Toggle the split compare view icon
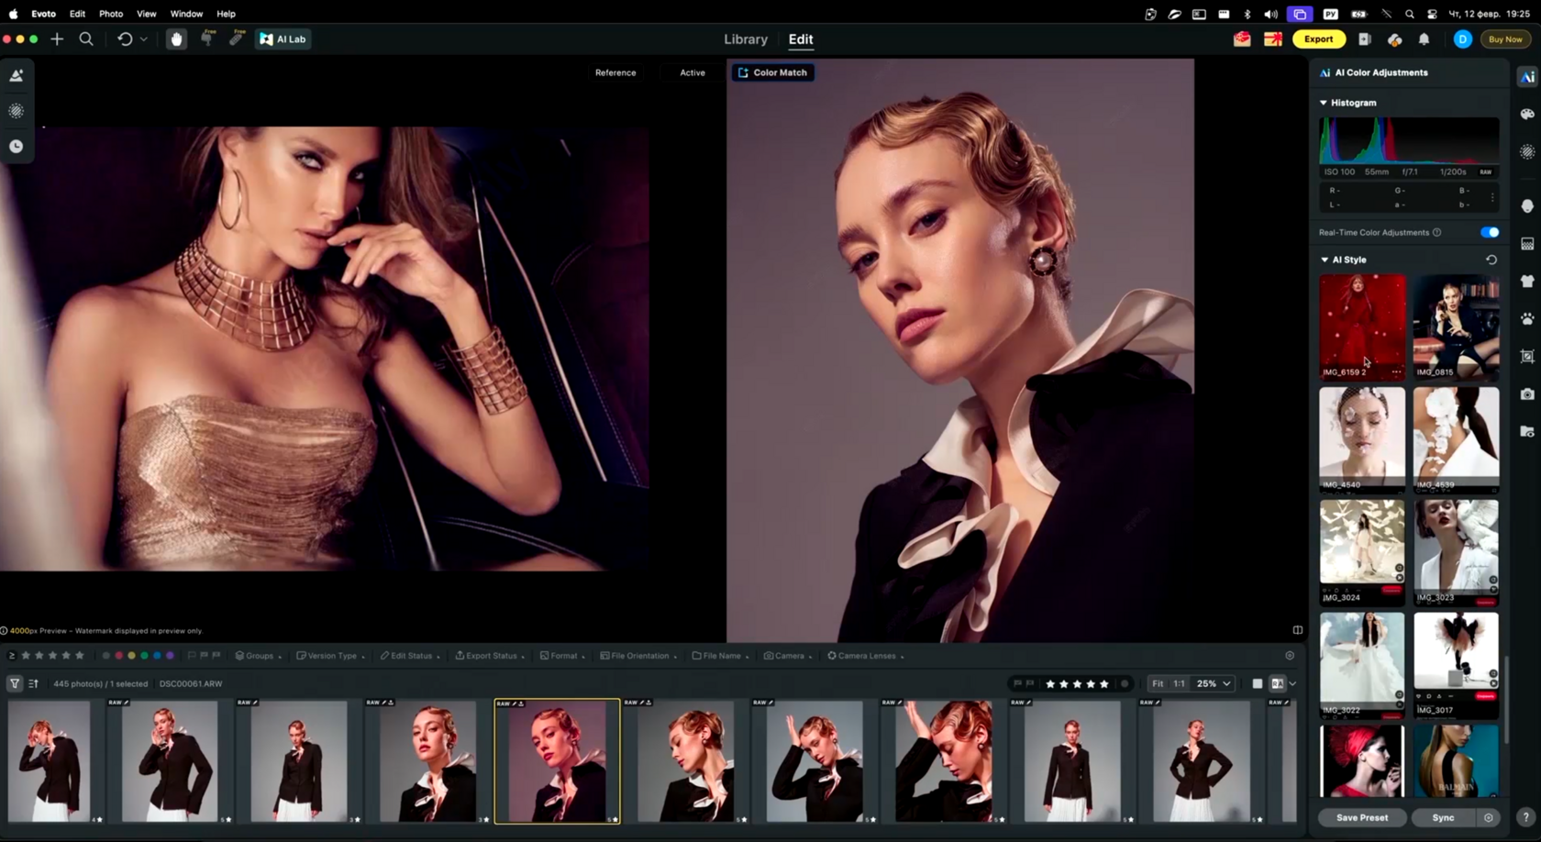Screen dimensions: 1541x842 click(1297, 630)
